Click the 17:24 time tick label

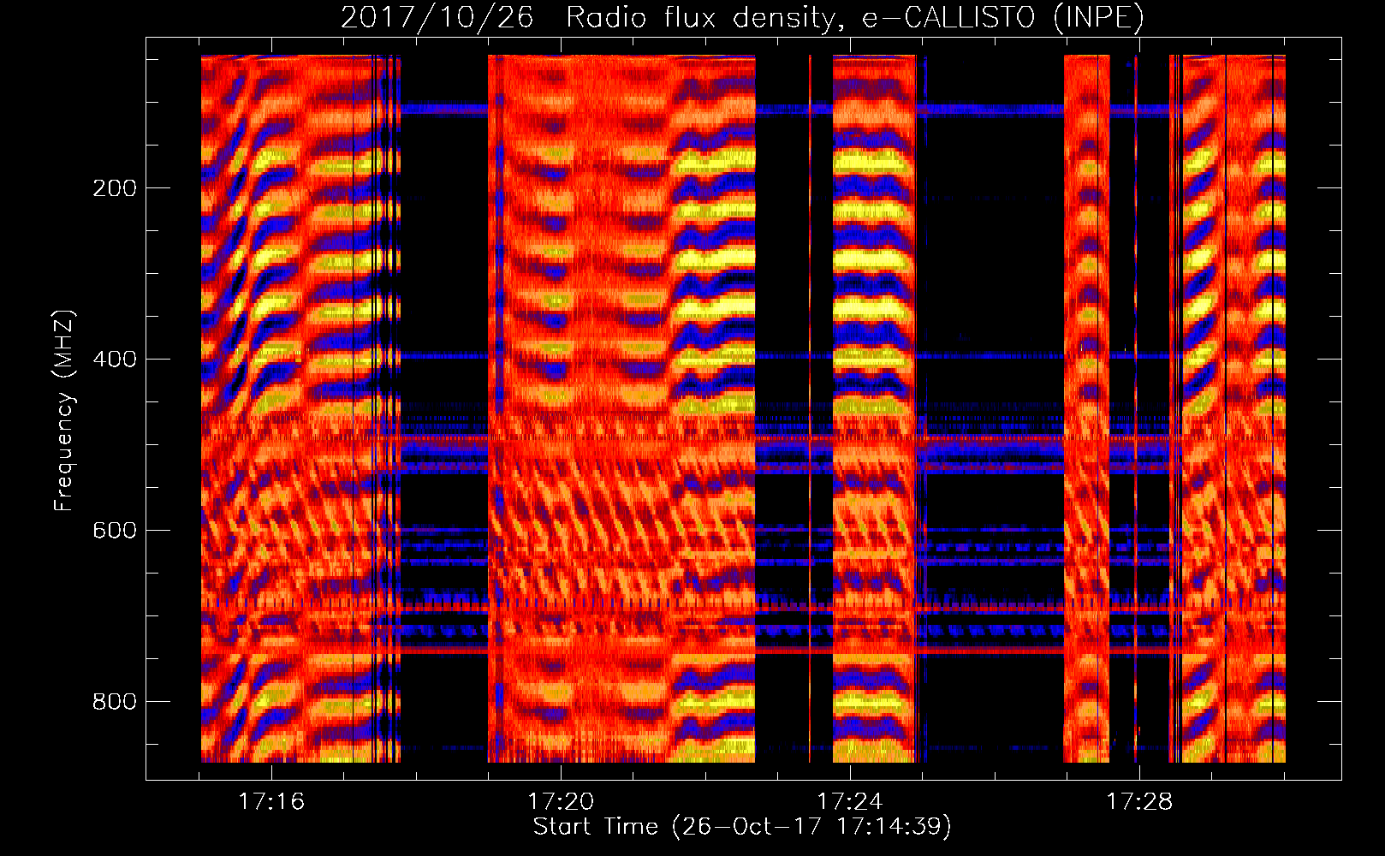pos(850,801)
